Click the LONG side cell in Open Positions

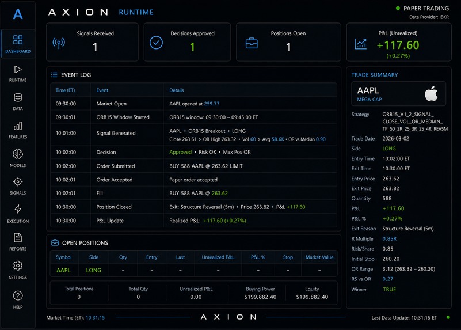[93, 270]
